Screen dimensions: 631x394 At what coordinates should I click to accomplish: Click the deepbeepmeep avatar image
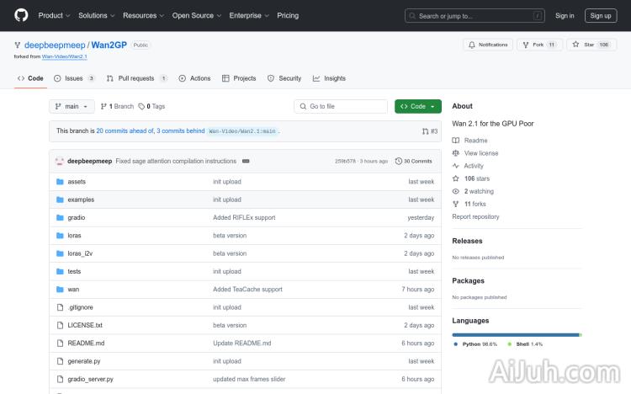60,161
